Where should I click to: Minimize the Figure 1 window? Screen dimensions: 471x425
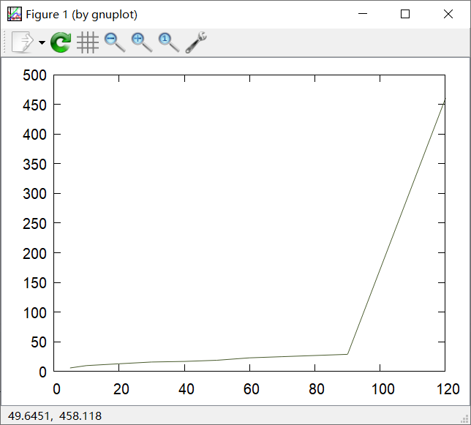363,14
